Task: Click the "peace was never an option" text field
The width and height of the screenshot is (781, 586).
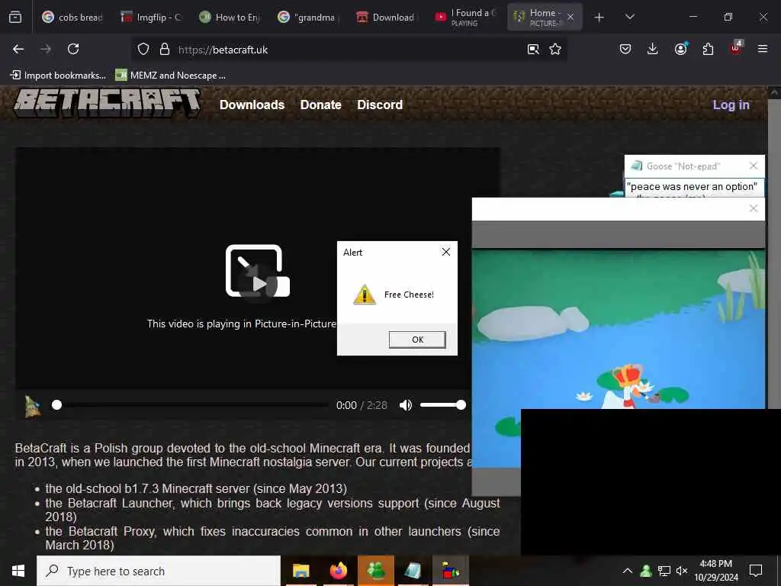Action: pos(694,188)
